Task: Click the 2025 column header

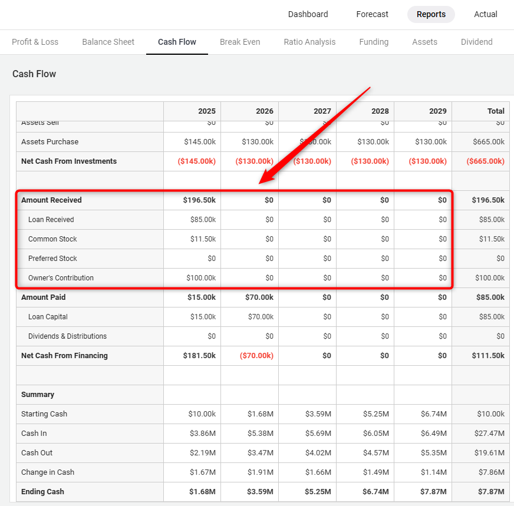Action: pos(207,111)
